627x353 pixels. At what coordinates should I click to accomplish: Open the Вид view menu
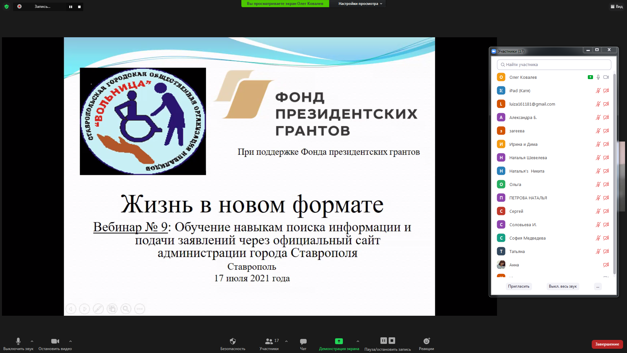[x=617, y=7]
